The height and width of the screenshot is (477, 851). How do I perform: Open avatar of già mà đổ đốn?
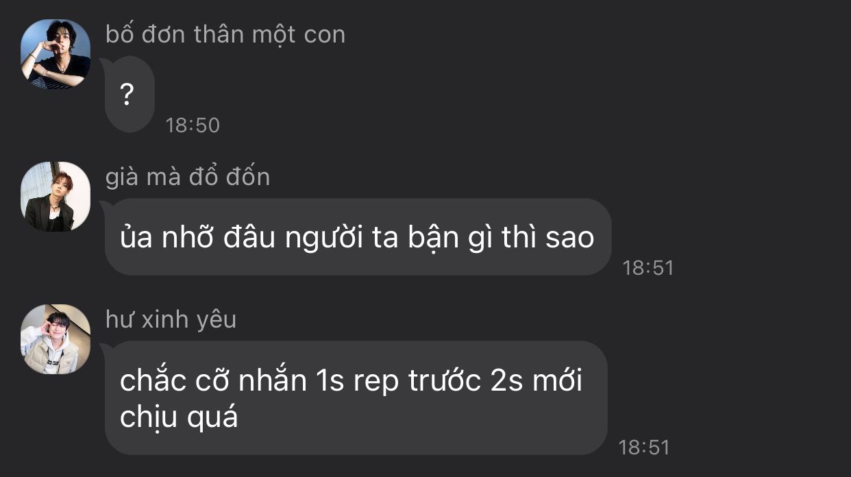coord(56,197)
